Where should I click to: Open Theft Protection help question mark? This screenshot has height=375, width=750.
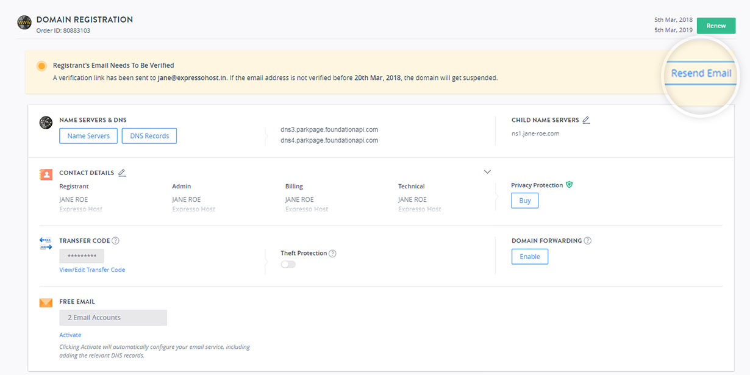(332, 253)
